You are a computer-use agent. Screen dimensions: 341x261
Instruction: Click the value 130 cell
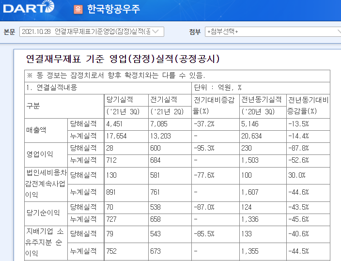click(x=126, y=176)
